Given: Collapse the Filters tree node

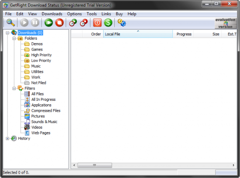Looking at the screenshot, I should (14, 88).
